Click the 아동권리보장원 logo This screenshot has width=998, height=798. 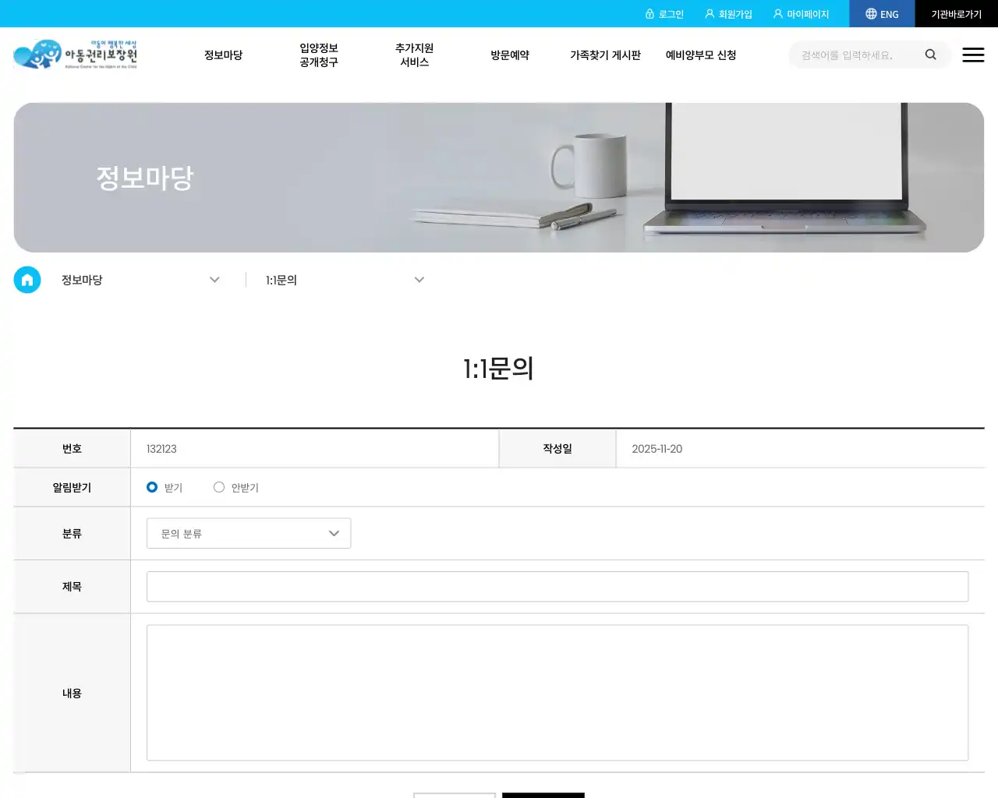74,54
